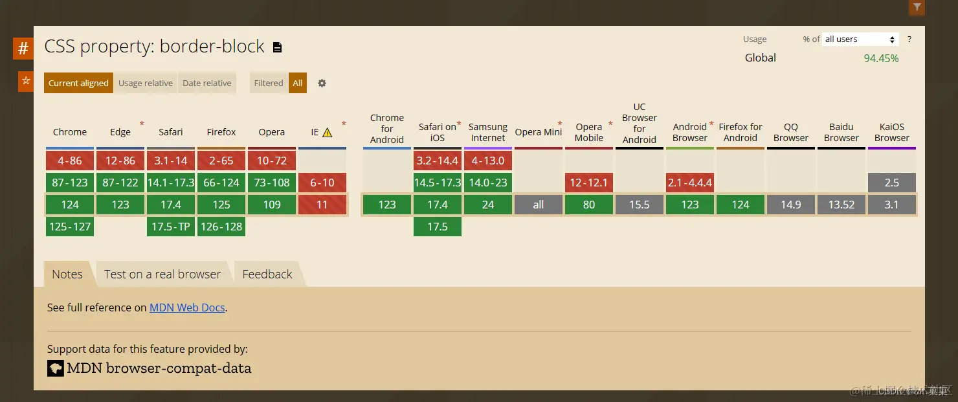Switch to Date relative view
958x402 pixels.
click(x=207, y=83)
